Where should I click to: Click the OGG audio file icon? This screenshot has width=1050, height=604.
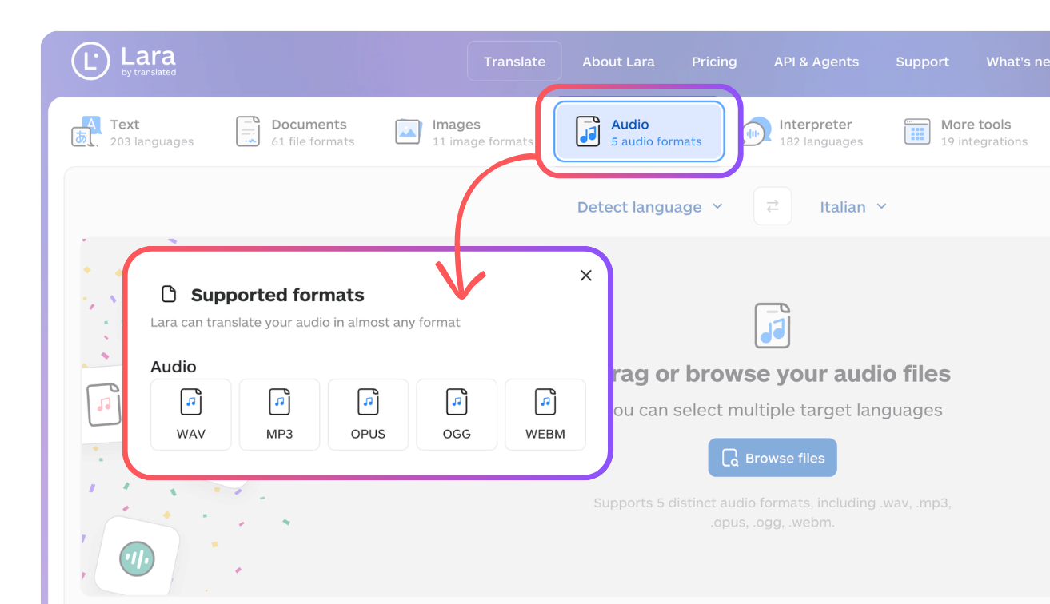457,402
